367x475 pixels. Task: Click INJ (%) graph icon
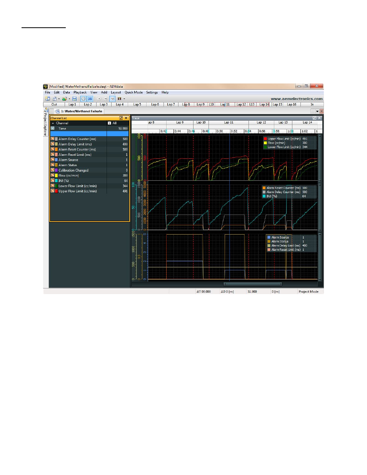53,180
